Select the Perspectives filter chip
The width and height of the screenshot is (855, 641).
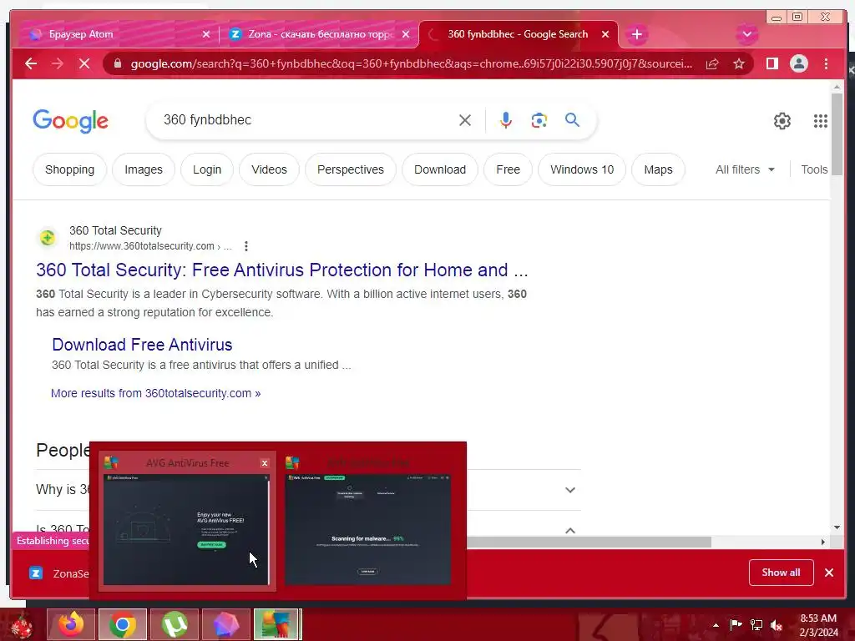351,169
